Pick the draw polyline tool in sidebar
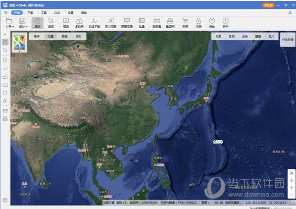This screenshot has width=296, height=209. tap(5, 68)
